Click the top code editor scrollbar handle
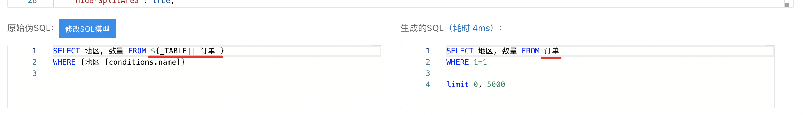The height and width of the screenshot is (115, 803). [786, 5]
